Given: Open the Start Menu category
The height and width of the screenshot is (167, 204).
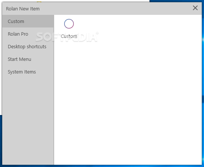Looking at the screenshot, I should 28,59.
